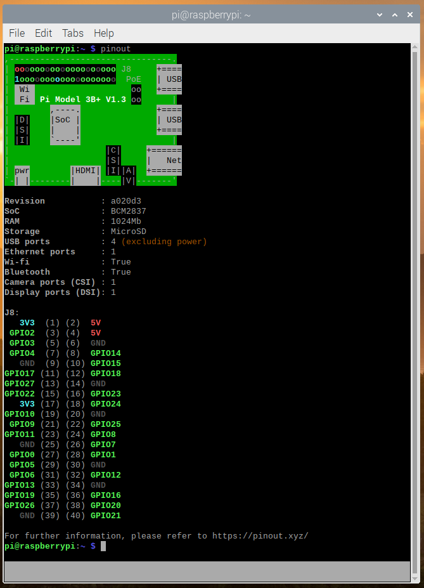
Task: Open the Help menu
Action: 104,34
